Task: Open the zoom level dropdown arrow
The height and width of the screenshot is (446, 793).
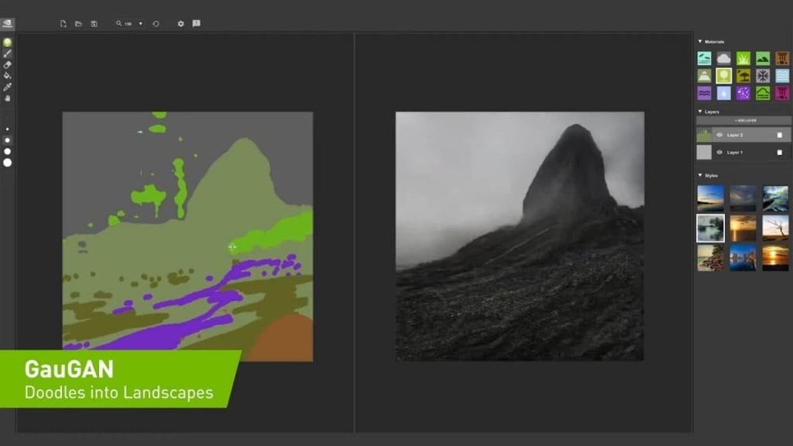Action: point(140,24)
